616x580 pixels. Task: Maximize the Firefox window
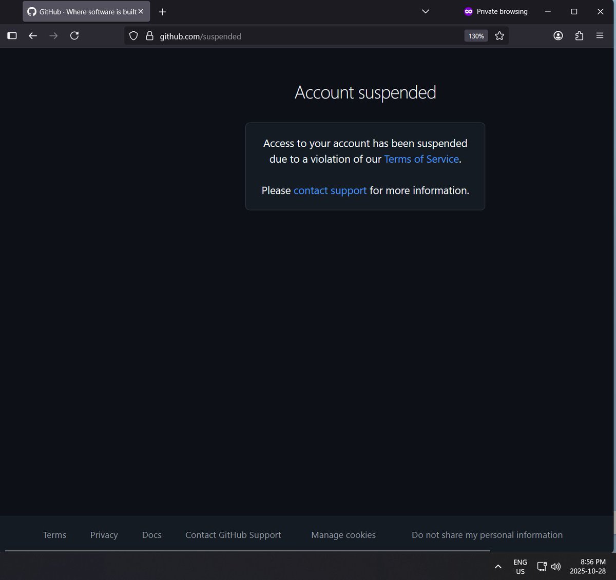(574, 11)
